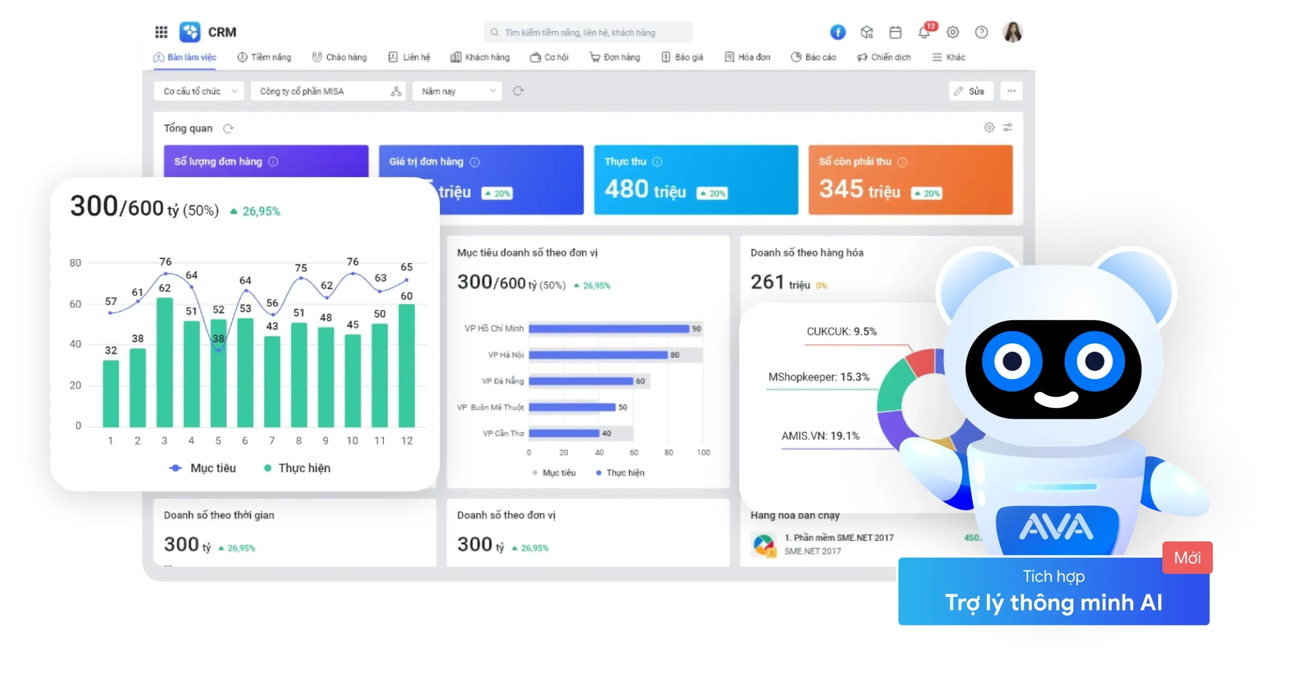Open the calendar icon in the header
Image resolution: width=1296 pixels, height=683 pixels.
click(x=895, y=32)
